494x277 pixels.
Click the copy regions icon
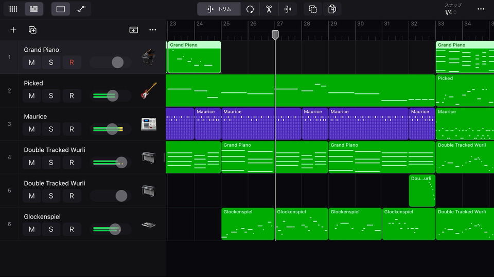pyautogui.click(x=332, y=9)
